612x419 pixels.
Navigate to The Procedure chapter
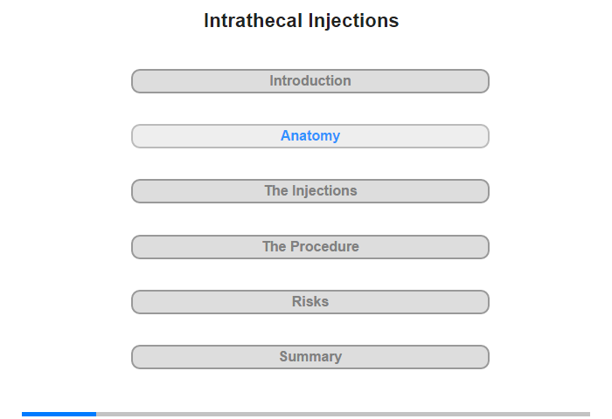point(309,247)
